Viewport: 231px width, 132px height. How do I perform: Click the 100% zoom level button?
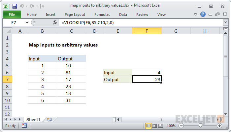pyautogui.click(x=171, y=126)
